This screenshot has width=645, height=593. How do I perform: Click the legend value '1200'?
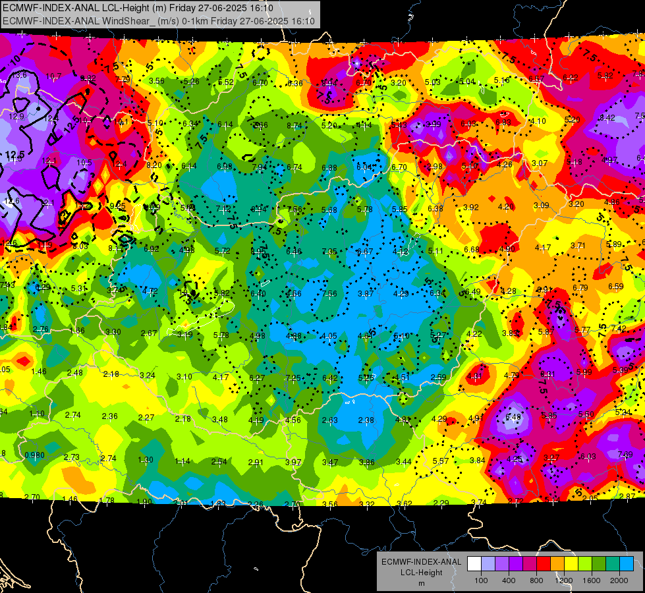tap(564, 580)
